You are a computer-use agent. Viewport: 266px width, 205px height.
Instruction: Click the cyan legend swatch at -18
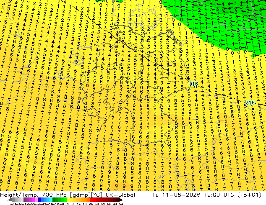[x=51, y=200]
